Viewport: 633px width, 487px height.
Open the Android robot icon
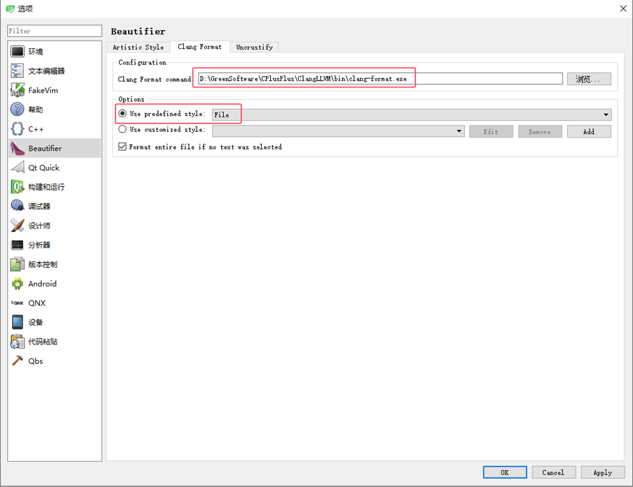coord(17,283)
